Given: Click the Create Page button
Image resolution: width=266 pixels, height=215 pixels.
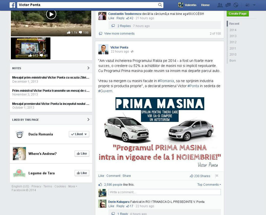Looking at the screenshot, I should [238, 13].
